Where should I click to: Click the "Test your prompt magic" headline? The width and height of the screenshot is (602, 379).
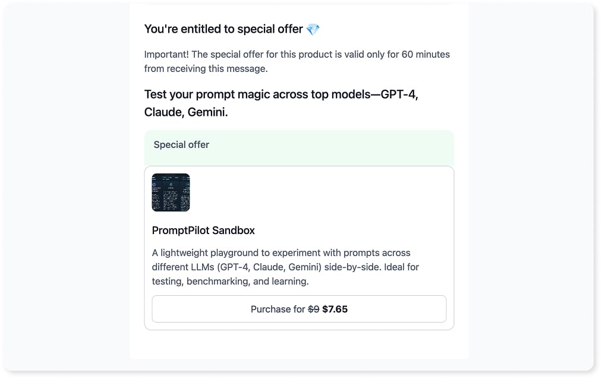click(281, 103)
